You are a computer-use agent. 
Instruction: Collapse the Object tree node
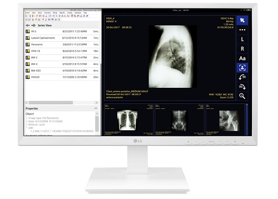click(30, 114)
